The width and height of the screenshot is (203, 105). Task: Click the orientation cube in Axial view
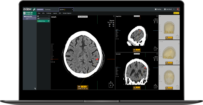coord(111,85)
